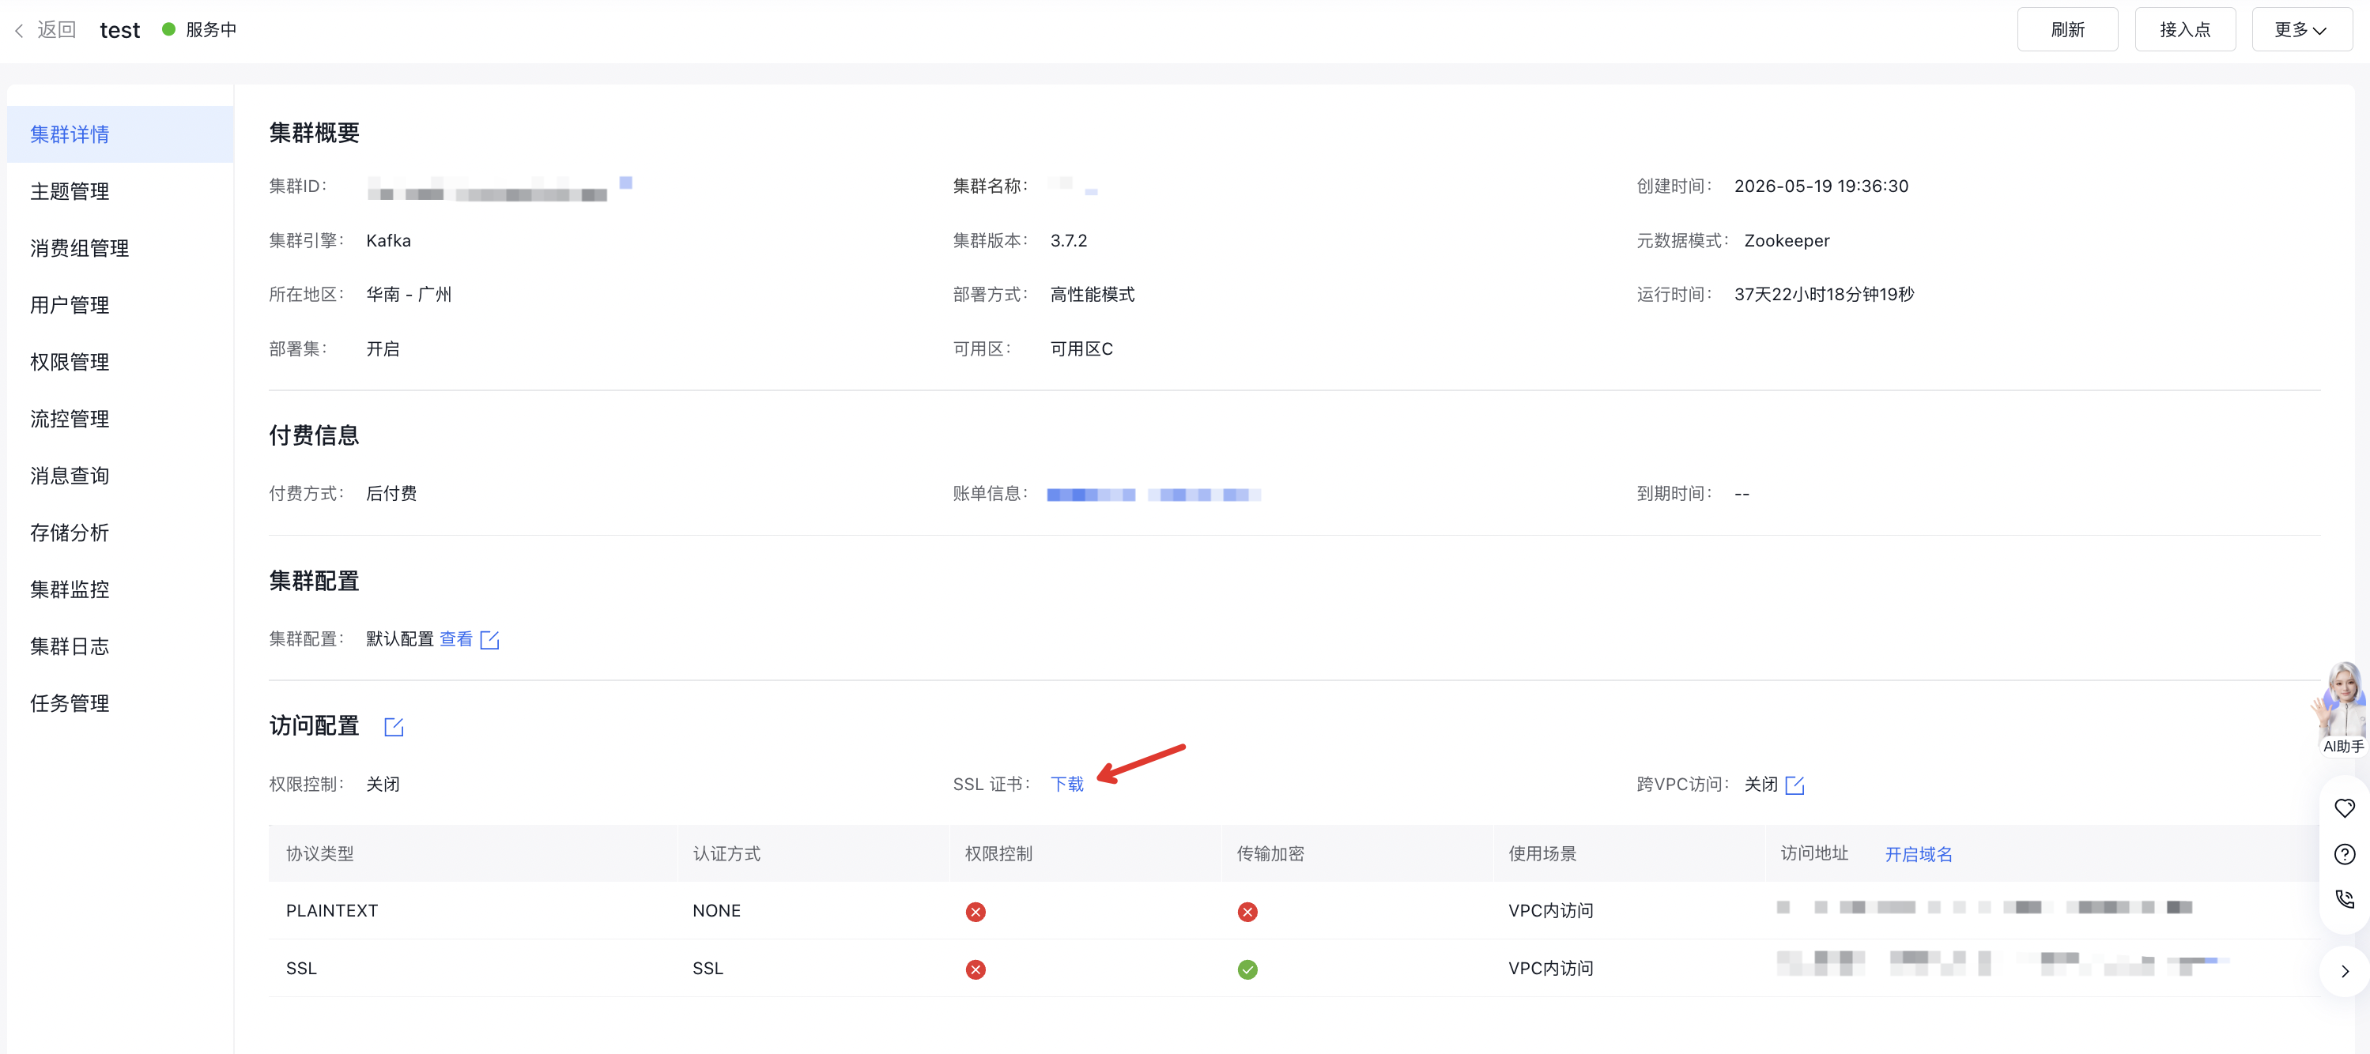Open the question mark help icon

pos(2344,853)
